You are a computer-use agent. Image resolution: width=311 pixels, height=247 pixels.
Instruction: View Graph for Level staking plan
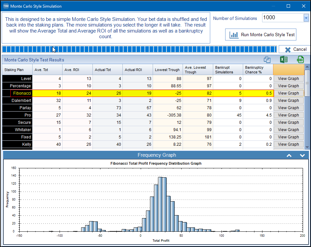click(288, 79)
